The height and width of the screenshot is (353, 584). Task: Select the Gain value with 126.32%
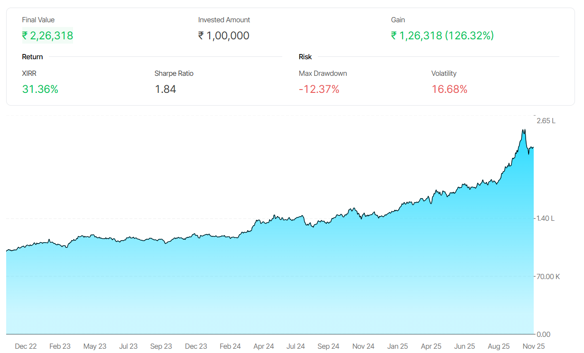click(442, 36)
